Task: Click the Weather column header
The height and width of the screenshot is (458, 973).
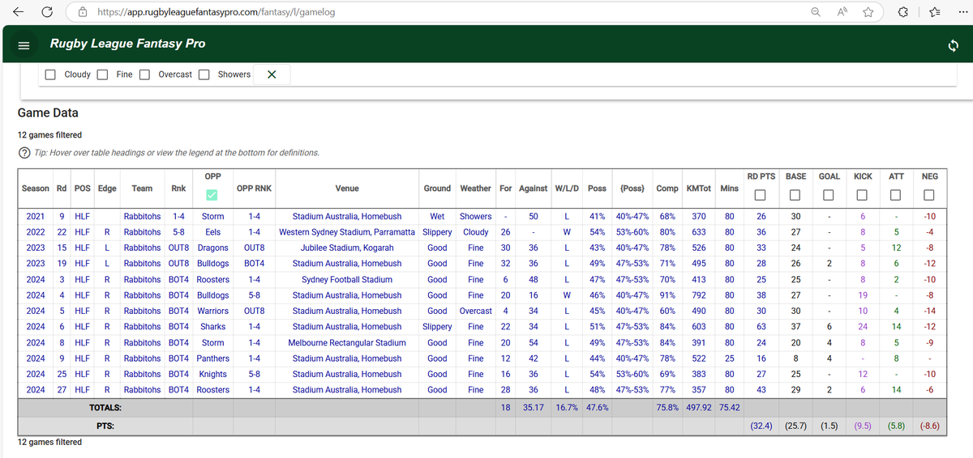Action: click(475, 189)
